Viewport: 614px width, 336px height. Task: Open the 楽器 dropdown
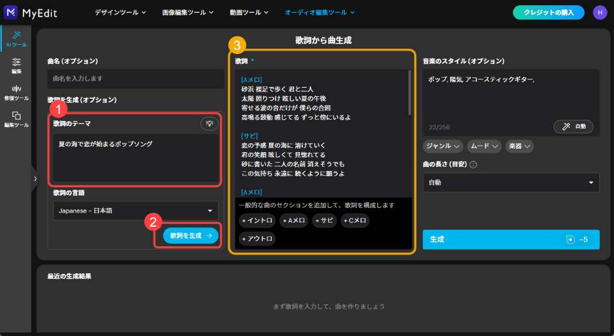[520, 146]
